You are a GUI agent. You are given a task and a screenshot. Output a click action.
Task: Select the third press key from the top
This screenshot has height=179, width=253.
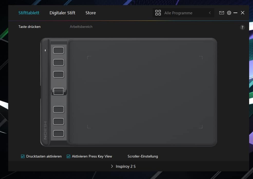coord(58,74)
